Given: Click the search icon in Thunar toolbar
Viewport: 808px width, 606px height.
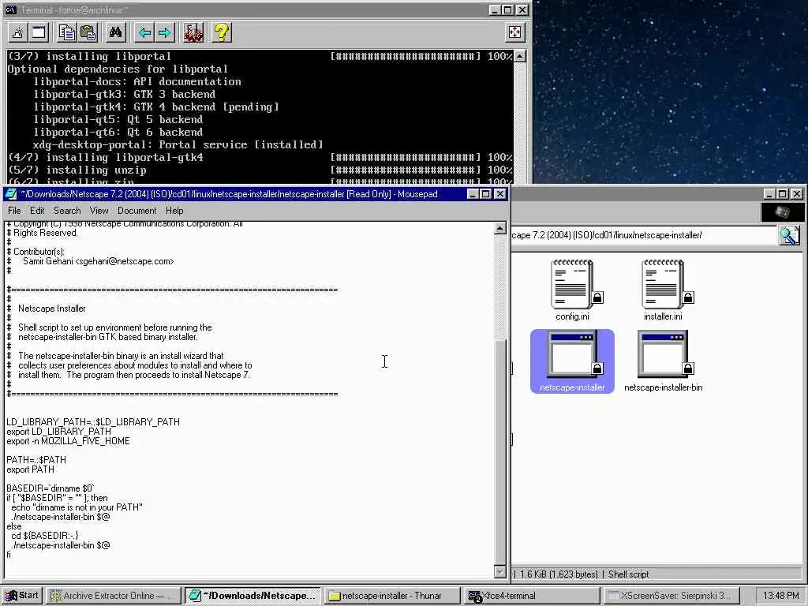Looking at the screenshot, I should point(789,235).
